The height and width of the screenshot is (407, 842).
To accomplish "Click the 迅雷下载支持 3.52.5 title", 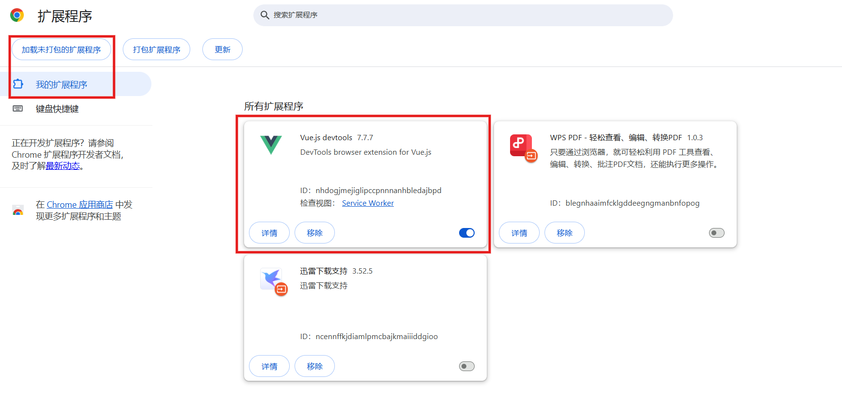I will point(336,271).
